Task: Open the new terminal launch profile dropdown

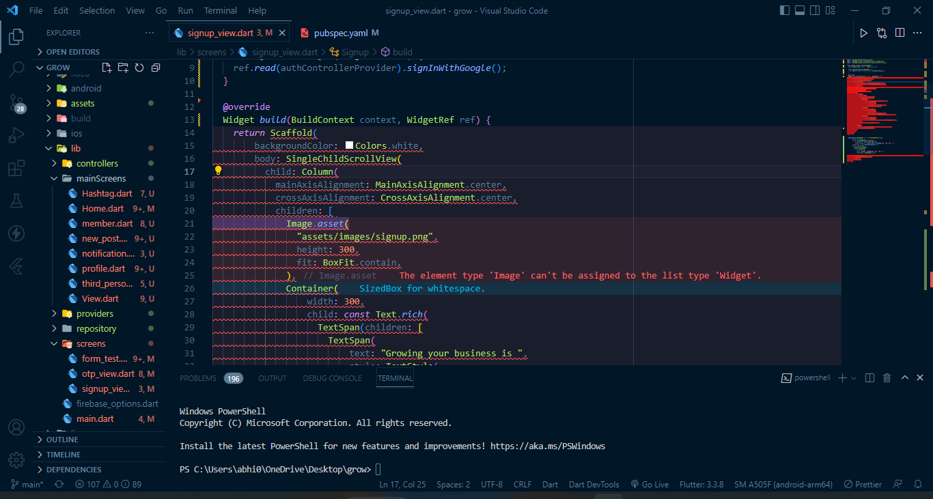Action: point(854,378)
